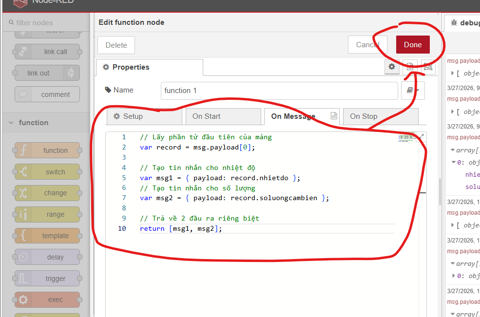Open node description document icon
This screenshot has width=480, height=317.
click(x=410, y=67)
